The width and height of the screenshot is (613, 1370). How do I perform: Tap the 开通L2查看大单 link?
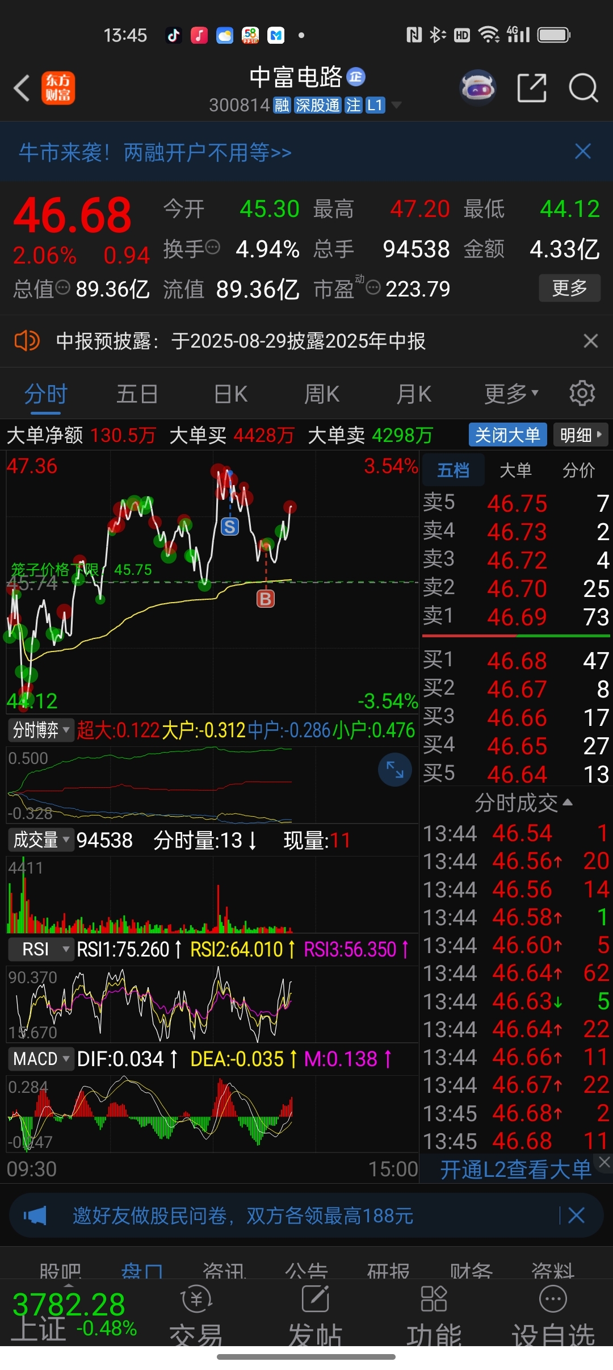tap(515, 1169)
